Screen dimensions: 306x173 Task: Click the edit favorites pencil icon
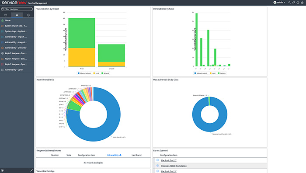(31, 170)
